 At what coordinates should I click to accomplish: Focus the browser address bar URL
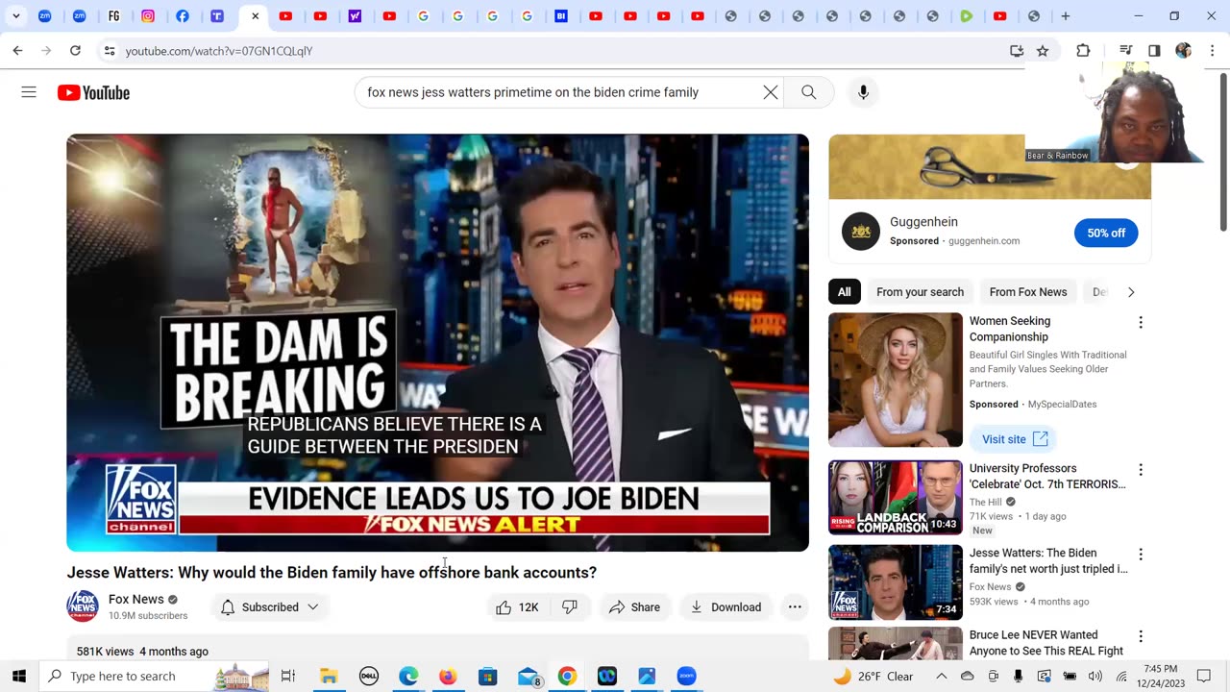(x=219, y=51)
